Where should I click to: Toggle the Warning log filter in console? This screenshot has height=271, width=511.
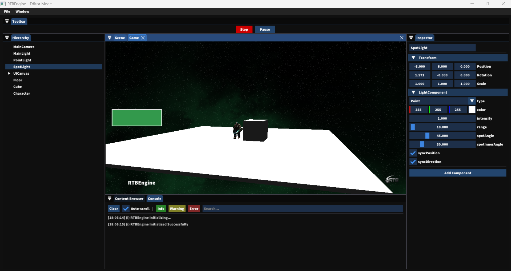coord(177,208)
